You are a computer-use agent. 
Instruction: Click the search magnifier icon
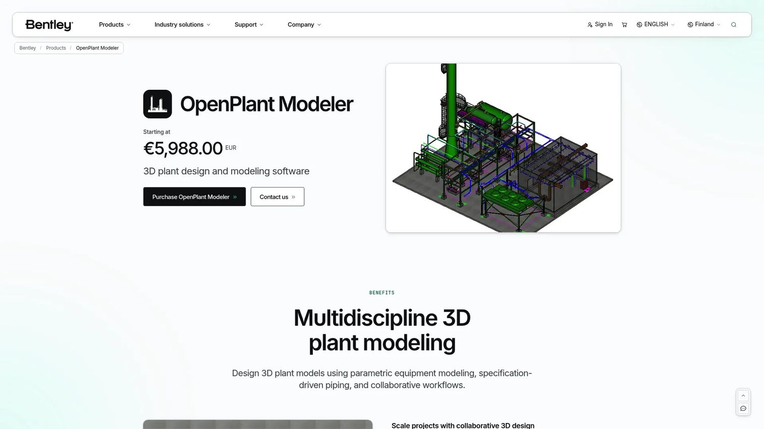734,25
